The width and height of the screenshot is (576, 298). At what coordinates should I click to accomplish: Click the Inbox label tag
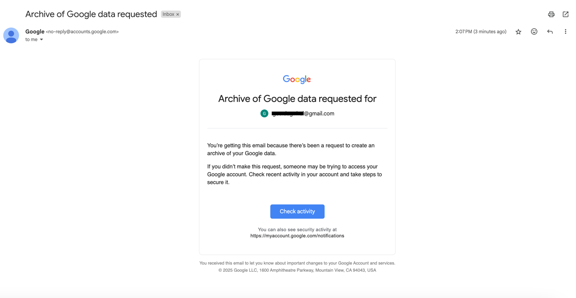coord(168,14)
